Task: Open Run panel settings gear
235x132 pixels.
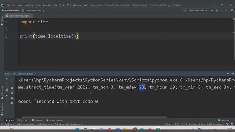Action: (x=228, y=74)
